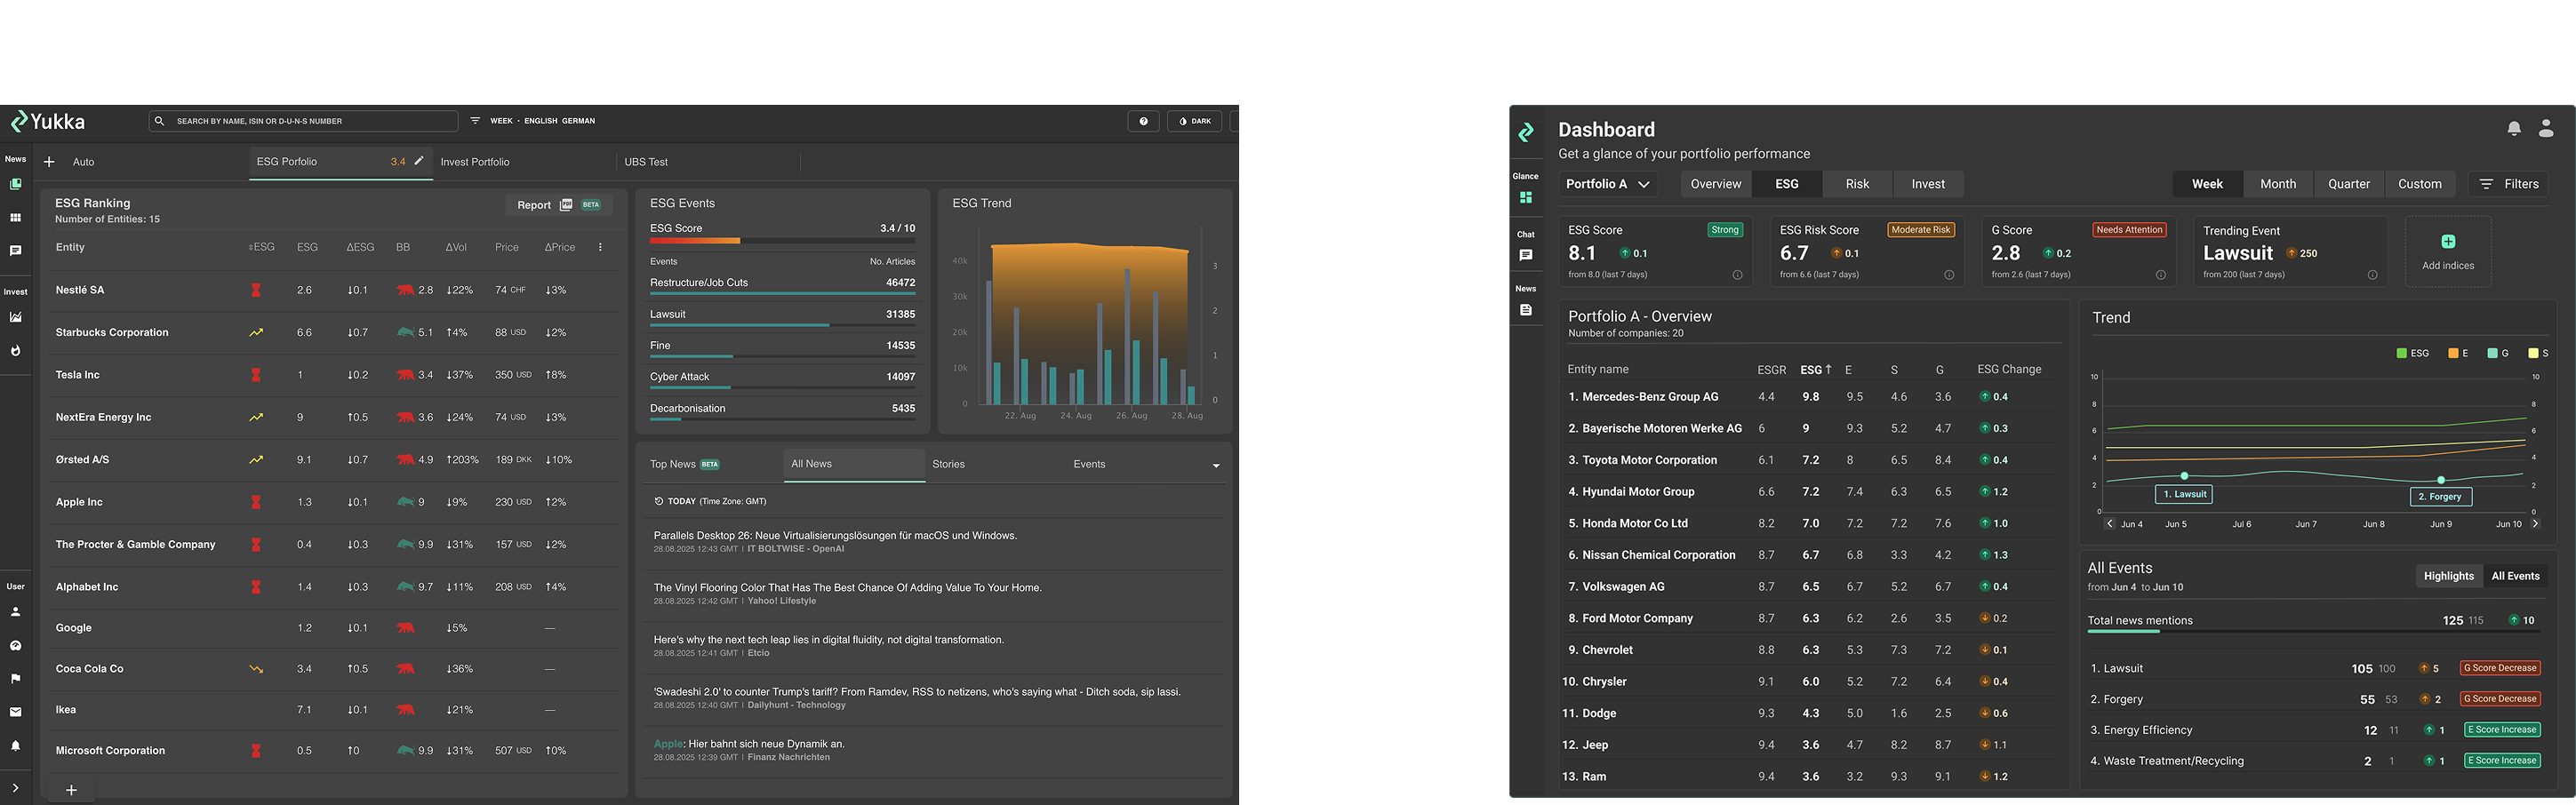Select the Month time range in the Dashboard
The image size is (2576, 805).
click(x=2278, y=184)
